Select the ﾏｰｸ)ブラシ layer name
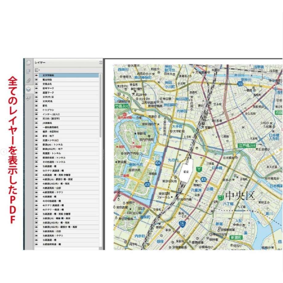The height and width of the screenshot is (283, 283). 48,110
